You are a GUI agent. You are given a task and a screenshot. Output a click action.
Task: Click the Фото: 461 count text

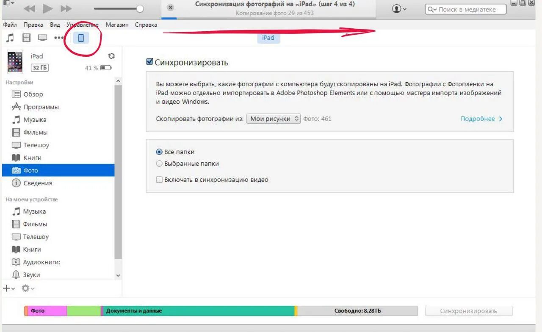[x=318, y=119]
